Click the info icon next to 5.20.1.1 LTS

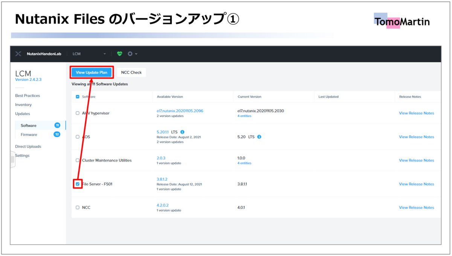[x=182, y=132]
